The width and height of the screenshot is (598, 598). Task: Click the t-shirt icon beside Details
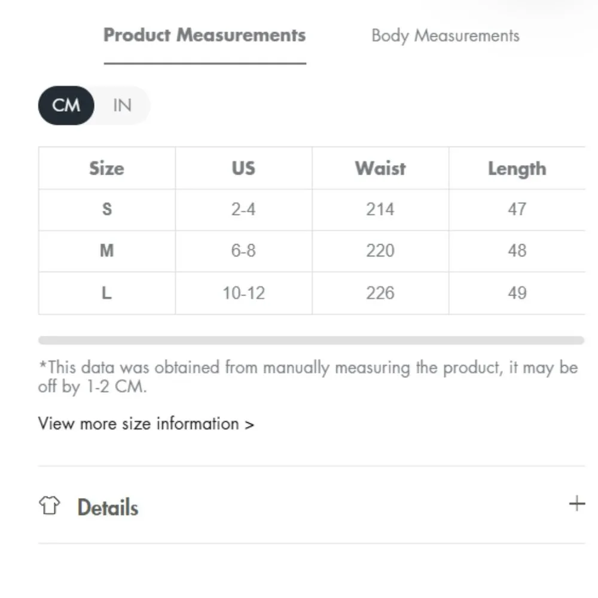(50, 507)
